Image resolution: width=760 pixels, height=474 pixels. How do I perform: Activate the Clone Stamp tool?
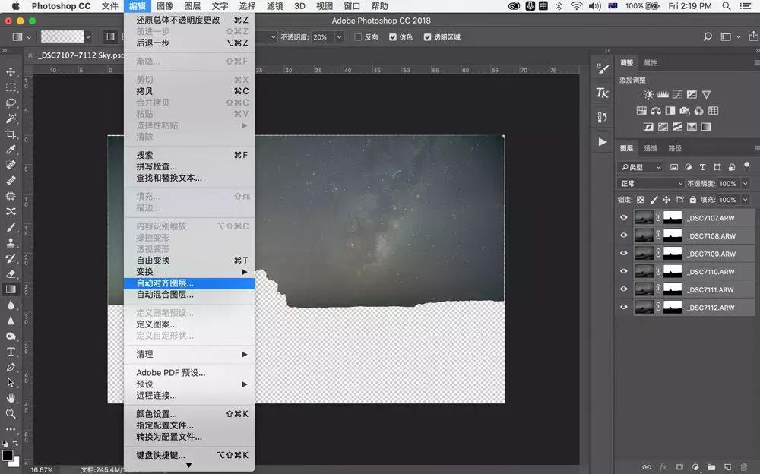[x=11, y=241]
